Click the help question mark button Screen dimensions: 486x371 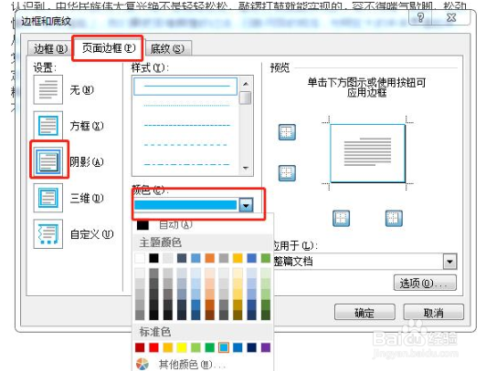pos(420,17)
